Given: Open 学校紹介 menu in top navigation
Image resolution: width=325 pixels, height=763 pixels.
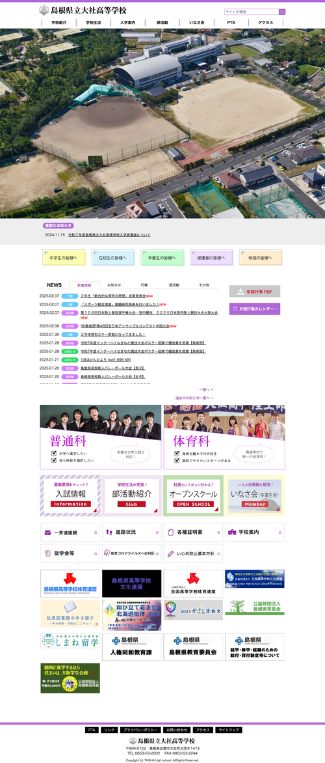Looking at the screenshot, I should [58, 22].
